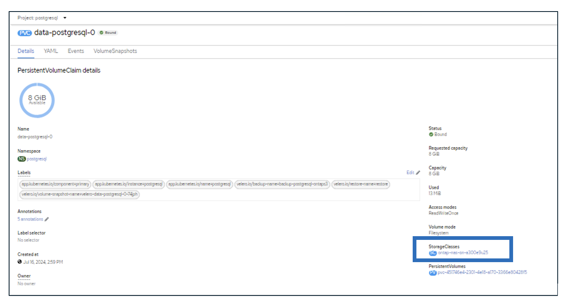The image size is (580, 305).
Task: Open the ontap-nas storage class link
Action: tap(463, 253)
